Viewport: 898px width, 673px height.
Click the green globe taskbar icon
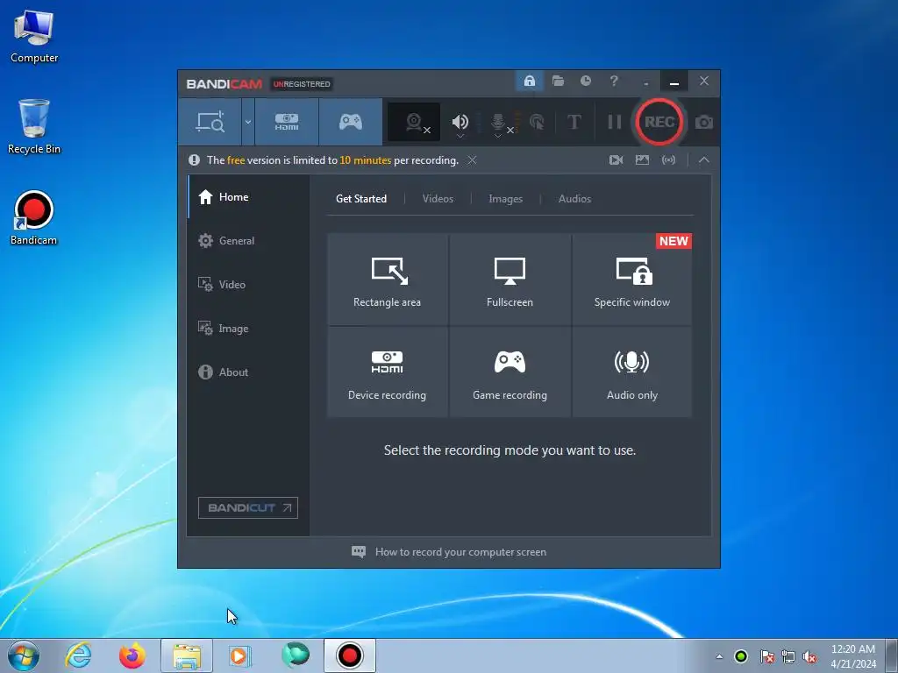pos(296,655)
